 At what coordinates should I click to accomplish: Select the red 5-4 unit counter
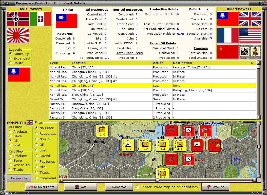[171, 160]
